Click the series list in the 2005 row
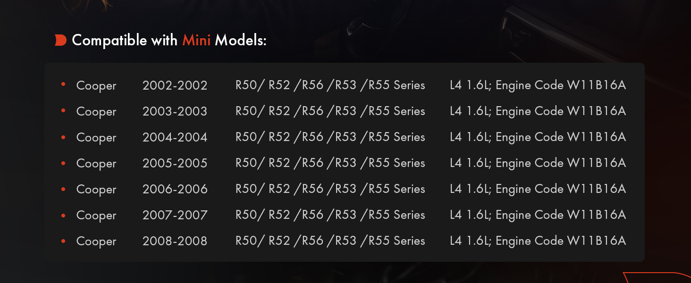691x283 pixels. click(x=330, y=163)
